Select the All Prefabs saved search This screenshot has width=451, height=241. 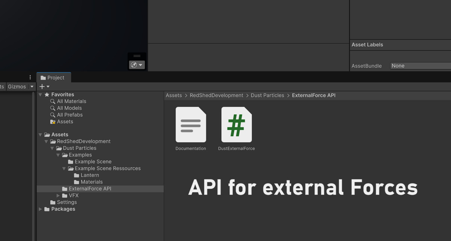point(70,115)
